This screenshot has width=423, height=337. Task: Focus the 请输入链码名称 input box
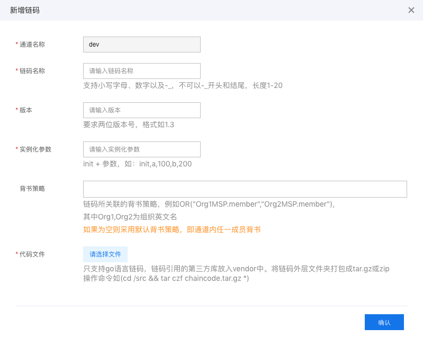click(x=142, y=71)
